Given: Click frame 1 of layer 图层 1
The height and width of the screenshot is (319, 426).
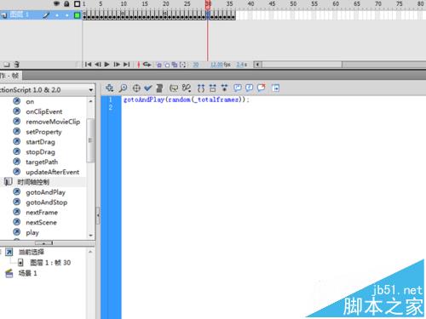Looking at the screenshot, I should tap(84, 15).
